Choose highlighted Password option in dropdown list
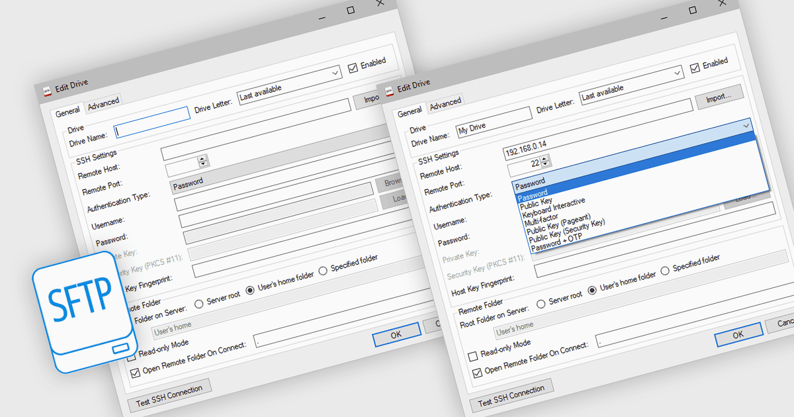The image size is (794, 417). (533, 197)
